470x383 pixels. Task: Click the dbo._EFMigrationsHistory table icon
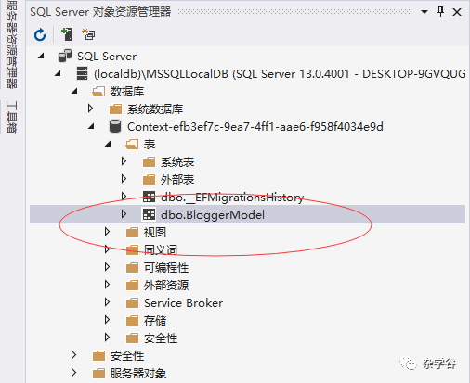coord(149,197)
